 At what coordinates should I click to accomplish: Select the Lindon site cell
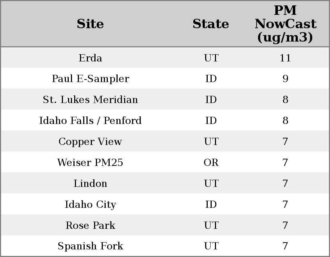click(x=90, y=184)
